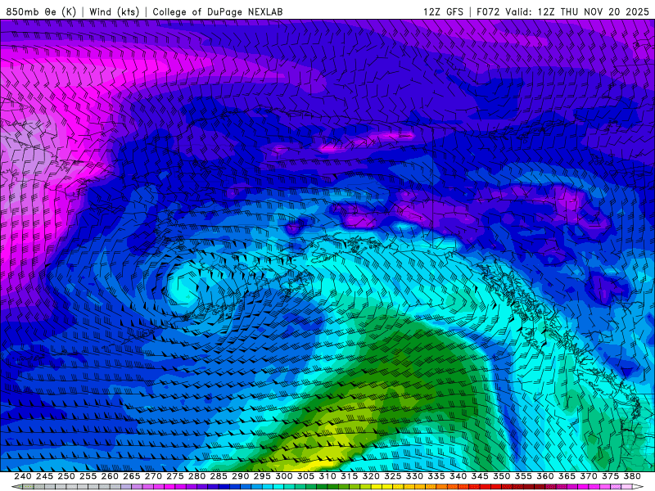The width and height of the screenshot is (655, 491).
Task: Click the 355 label on the color scale
Action: [523, 476]
